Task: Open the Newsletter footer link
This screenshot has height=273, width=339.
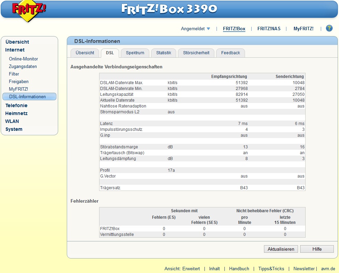Action: pyautogui.click(x=304, y=269)
